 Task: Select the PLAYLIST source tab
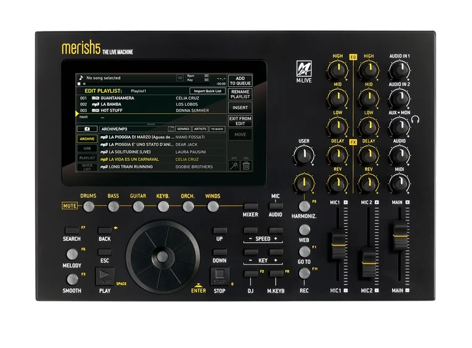point(87,158)
